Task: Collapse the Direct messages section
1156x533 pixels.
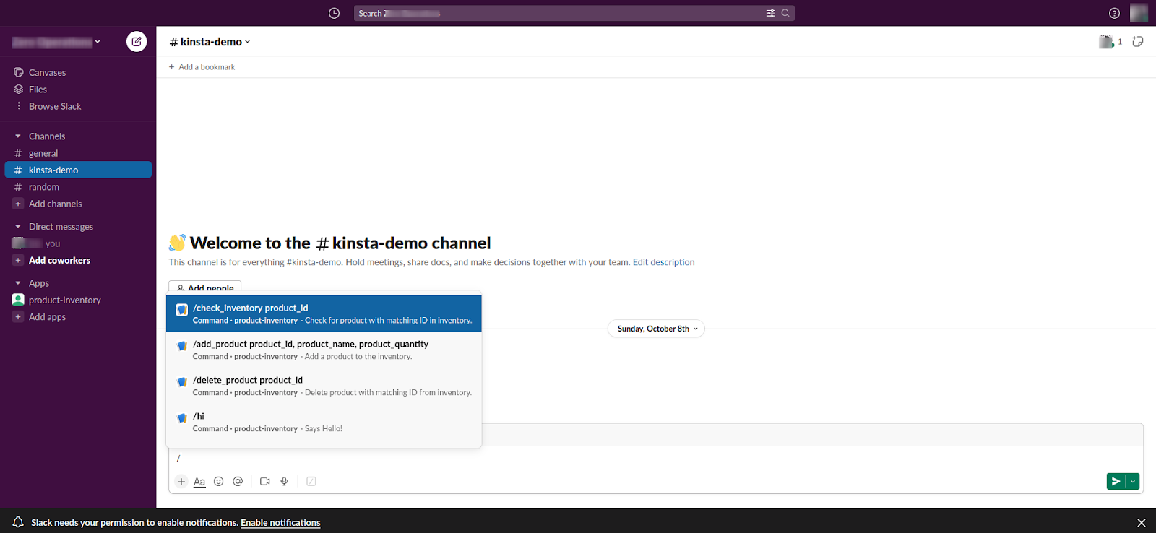Action: coord(18,227)
